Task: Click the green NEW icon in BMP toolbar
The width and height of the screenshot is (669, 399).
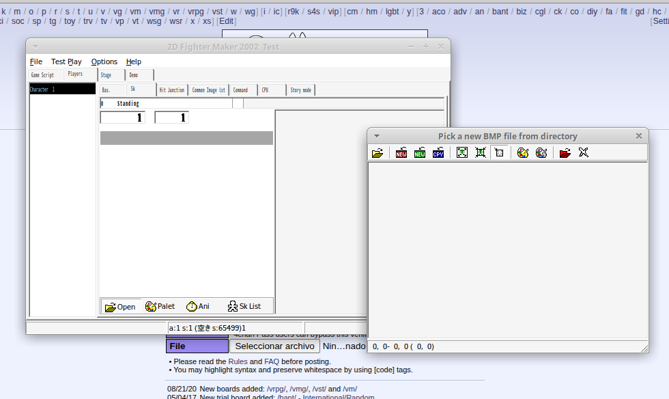Action: 419,152
